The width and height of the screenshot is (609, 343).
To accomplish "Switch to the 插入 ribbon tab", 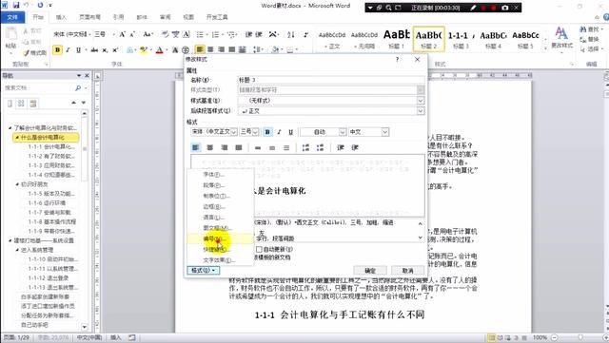I will 61,17.
